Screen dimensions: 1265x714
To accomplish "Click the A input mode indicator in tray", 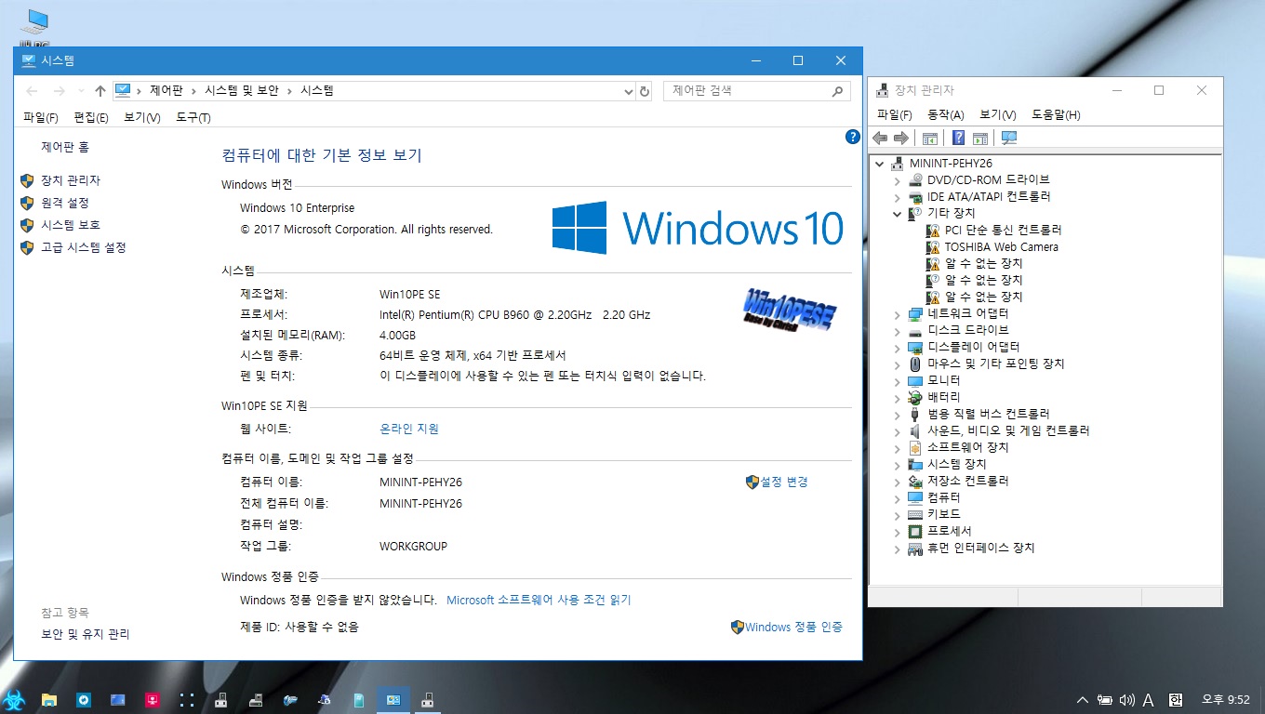I will [1149, 700].
